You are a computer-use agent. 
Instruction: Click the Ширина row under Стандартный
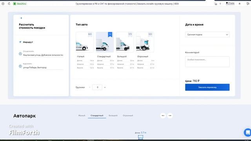click(105, 64)
